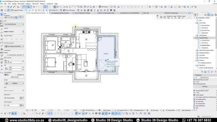Toggle the guide lines icon in the top toolbar

point(24,7)
